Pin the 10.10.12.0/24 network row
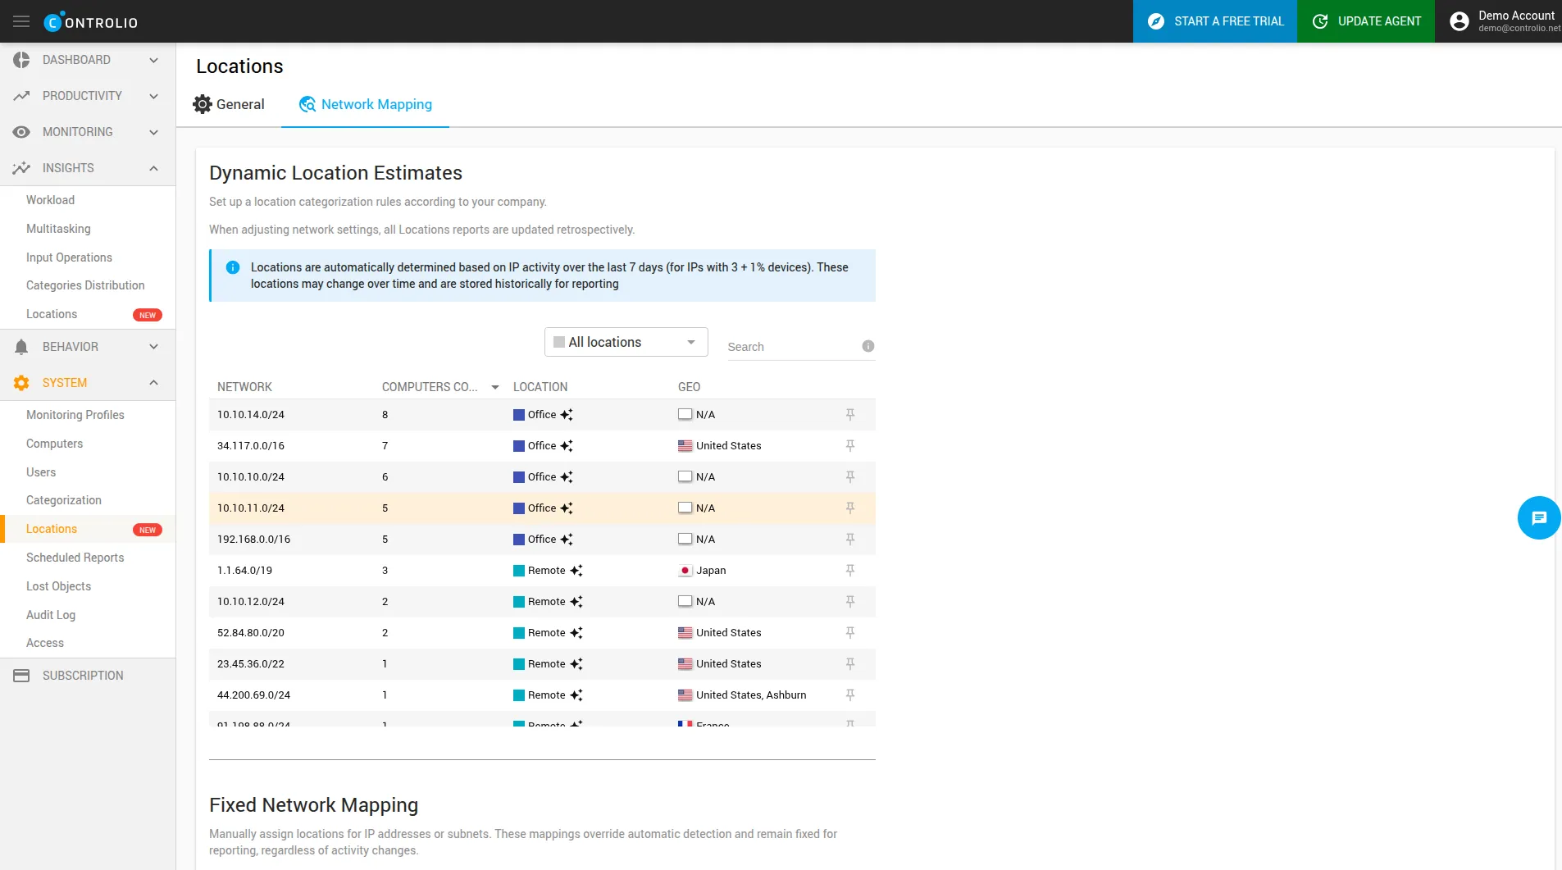The width and height of the screenshot is (1562, 870). tap(850, 602)
